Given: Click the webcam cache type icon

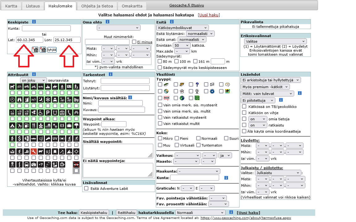Looking at the screenshot, I should 197,91.
